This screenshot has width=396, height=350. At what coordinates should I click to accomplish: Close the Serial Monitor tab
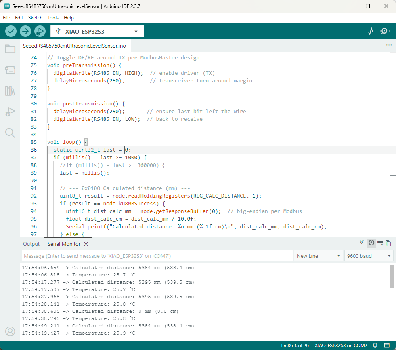point(86,244)
